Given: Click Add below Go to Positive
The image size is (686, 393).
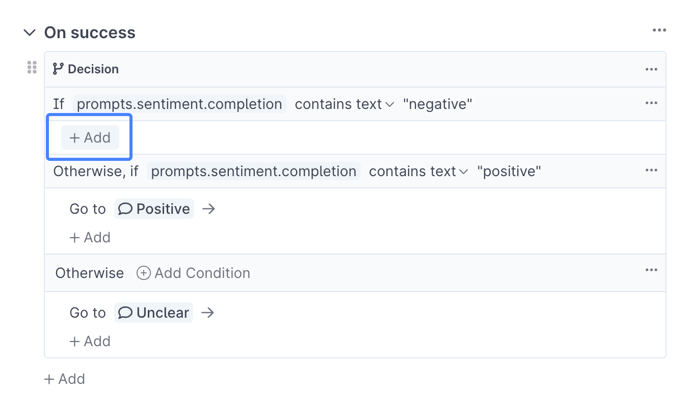Looking at the screenshot, I should coord(90,237).
